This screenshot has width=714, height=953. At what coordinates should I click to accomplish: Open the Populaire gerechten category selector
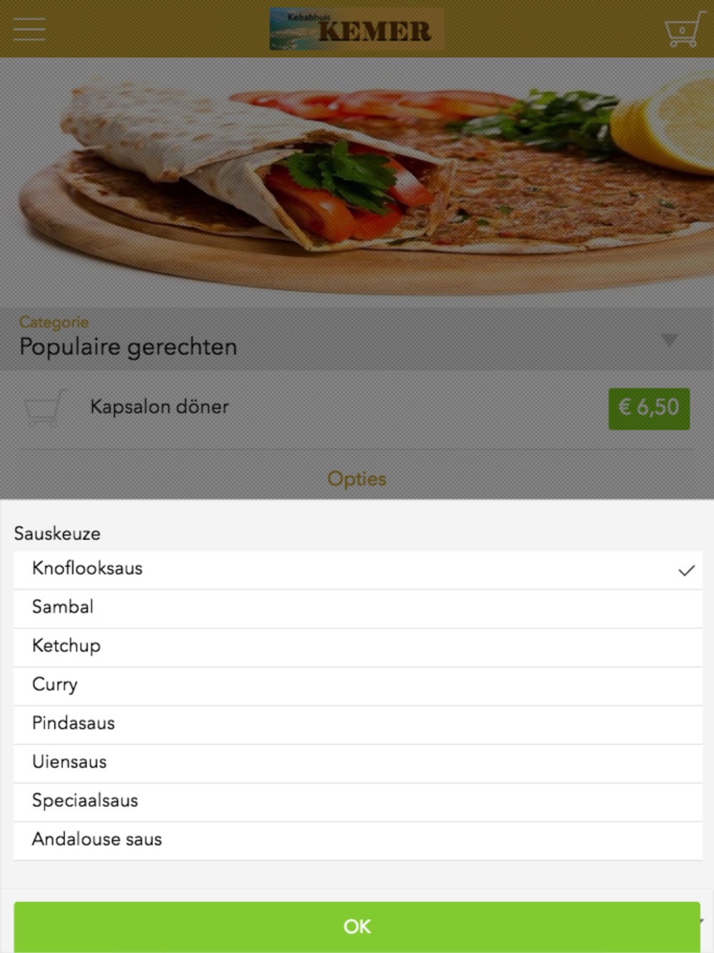(129, 346)
